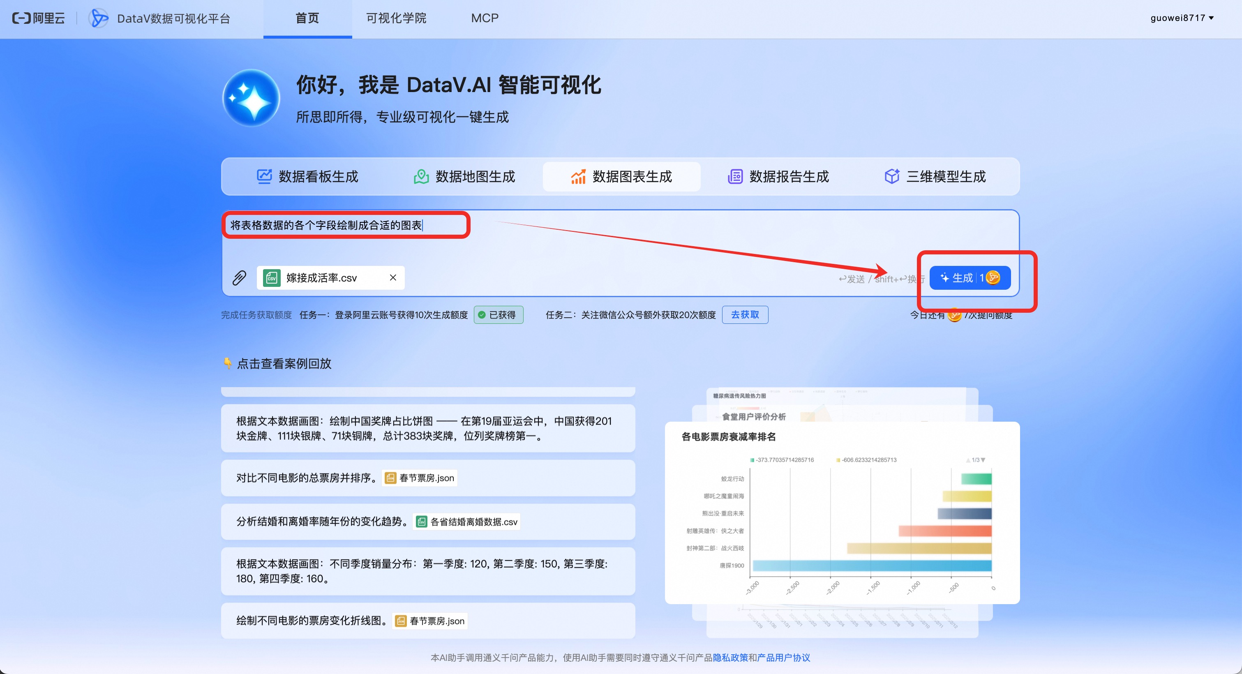Image resolution: width=1242 pixels, height=674 pixels.
Task: Open the 可视化学院 tab
Action: (396, 18)
